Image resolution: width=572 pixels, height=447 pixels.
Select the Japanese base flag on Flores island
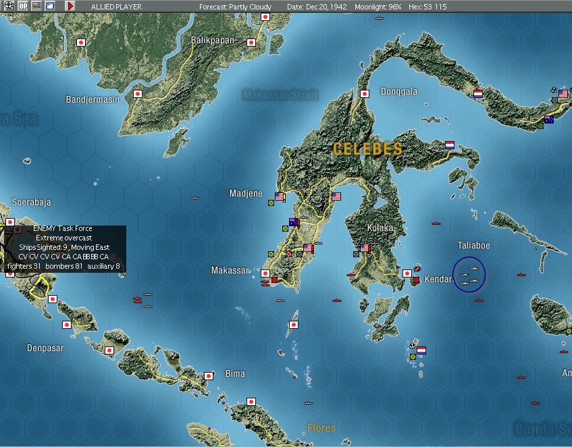(251, 402)
